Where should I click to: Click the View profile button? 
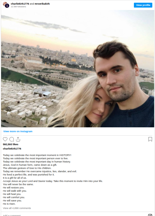point(143,5)
